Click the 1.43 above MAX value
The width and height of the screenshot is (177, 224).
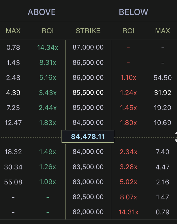pyautogui.click(x=13, y=63)
